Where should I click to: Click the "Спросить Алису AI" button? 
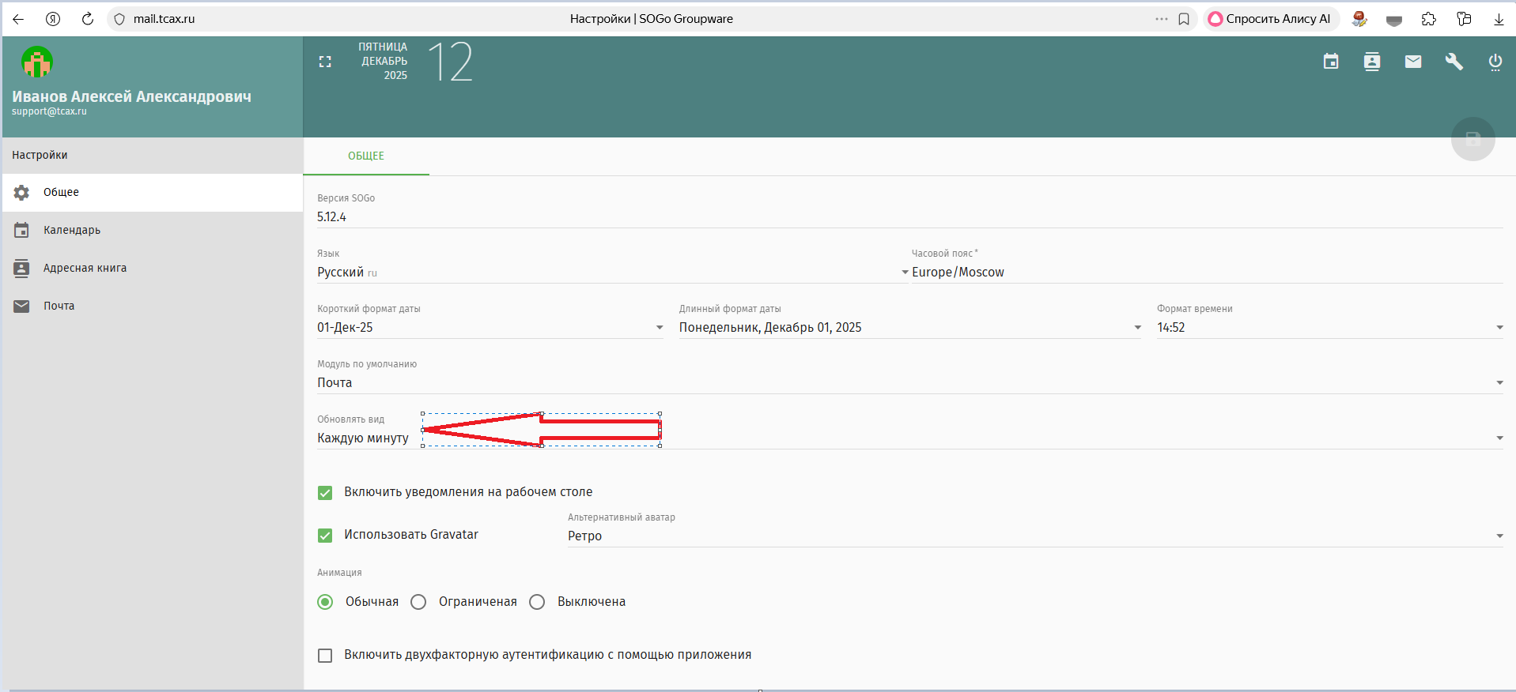pyautogui.click(x=1270, y=19)
